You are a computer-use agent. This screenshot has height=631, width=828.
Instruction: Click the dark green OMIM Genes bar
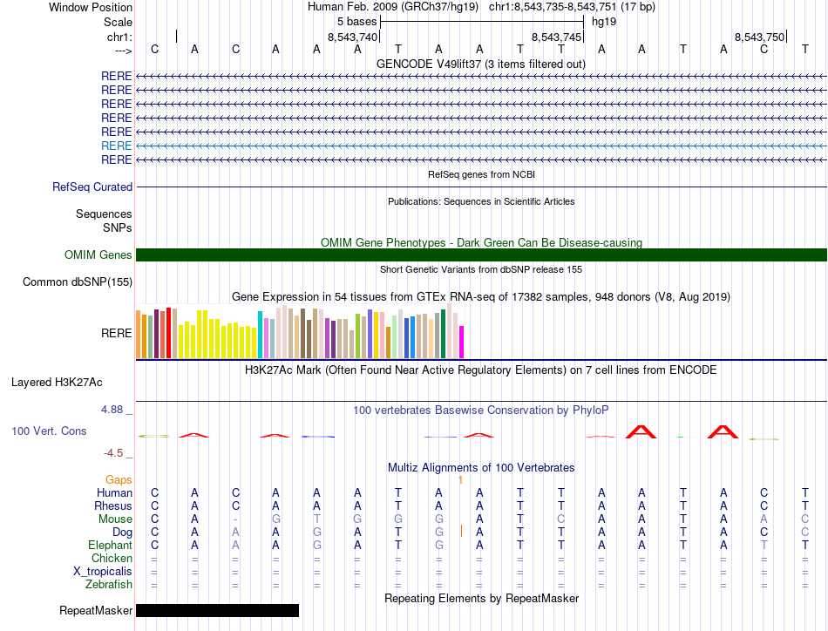coord(481,255)
